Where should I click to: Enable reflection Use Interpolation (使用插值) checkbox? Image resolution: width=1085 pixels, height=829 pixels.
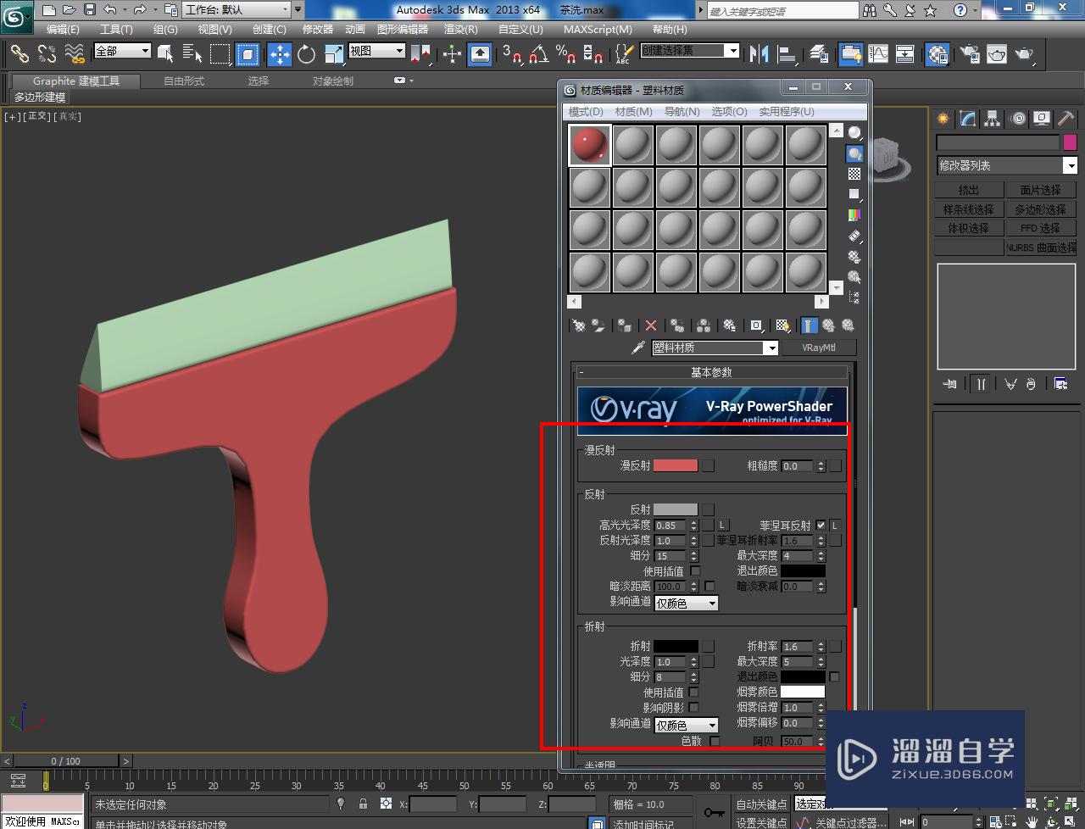695,571
